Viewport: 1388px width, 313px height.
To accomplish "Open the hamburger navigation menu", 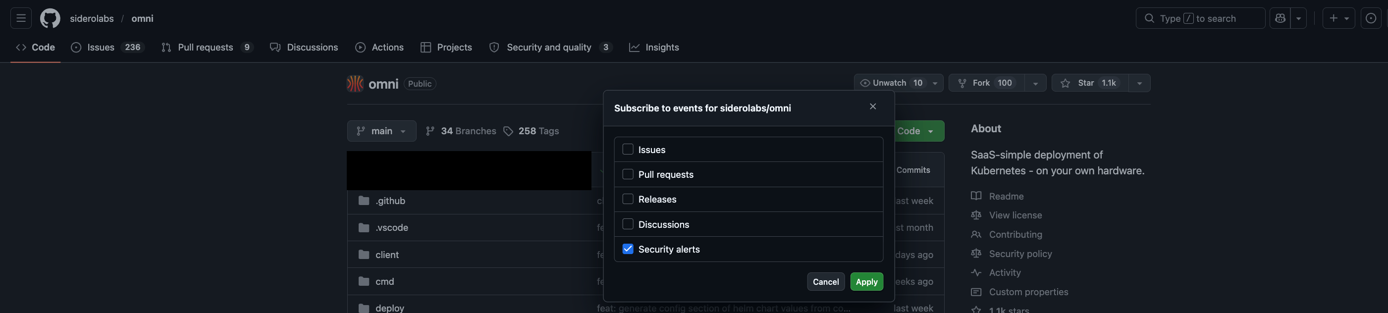I will [x=21, y=18].
